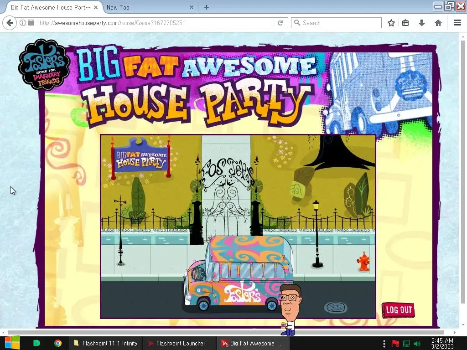Open the volume speaker tray icon
Image resolution: width=467 pixels, height=350 pixels.
point(417,344)
